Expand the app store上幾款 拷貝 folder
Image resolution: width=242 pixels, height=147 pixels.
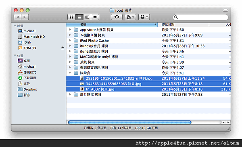point(70,29)
